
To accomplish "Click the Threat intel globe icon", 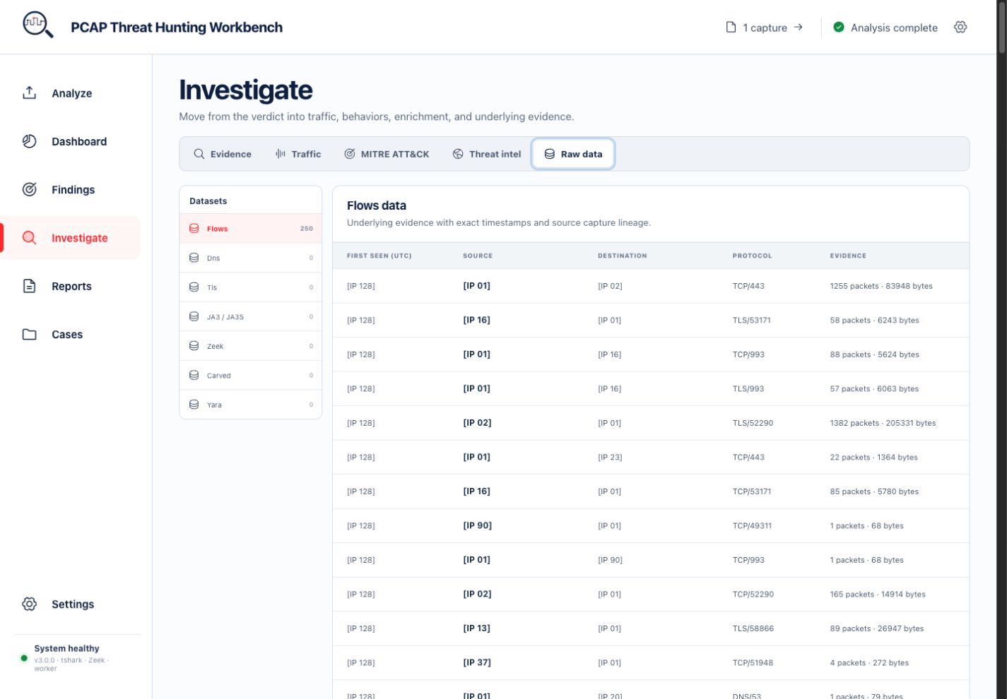I will pyautogui.click(x=458, y=154).
